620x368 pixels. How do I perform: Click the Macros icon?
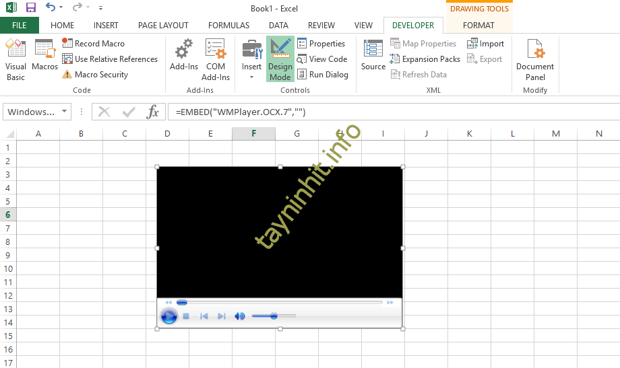[x=45, y=55]
